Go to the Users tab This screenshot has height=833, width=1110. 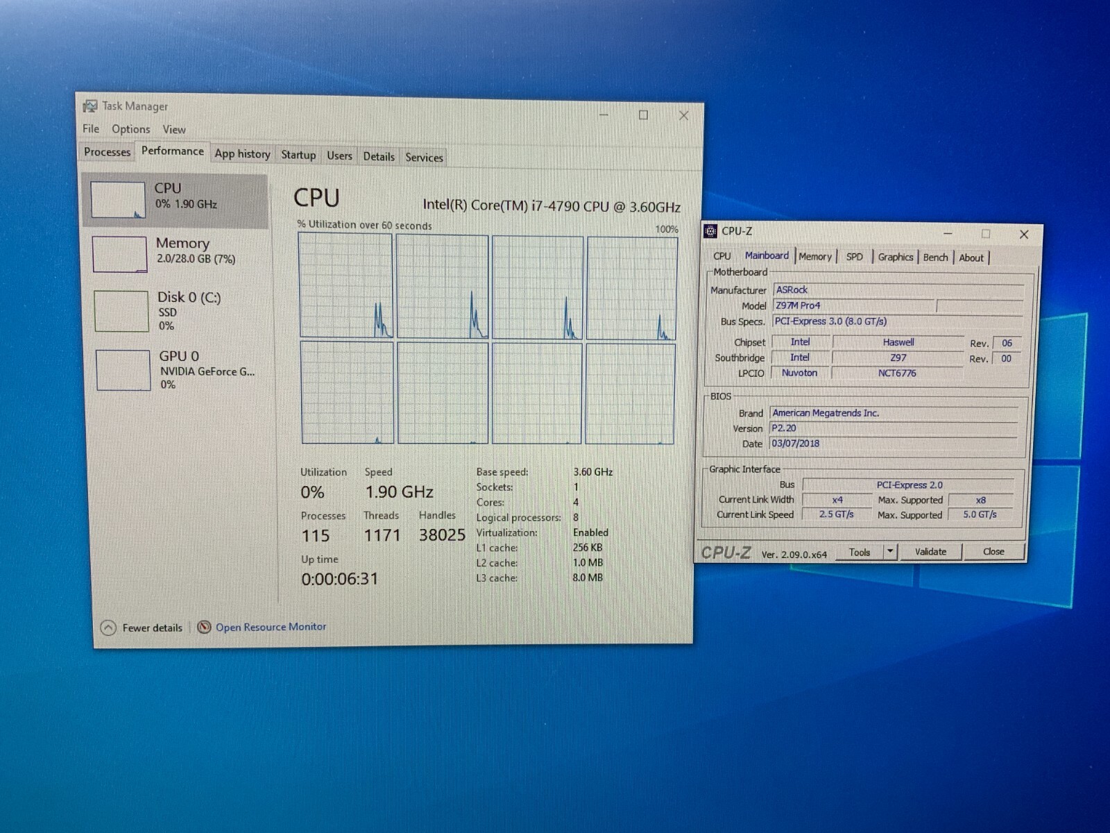[x=339, y=155]
